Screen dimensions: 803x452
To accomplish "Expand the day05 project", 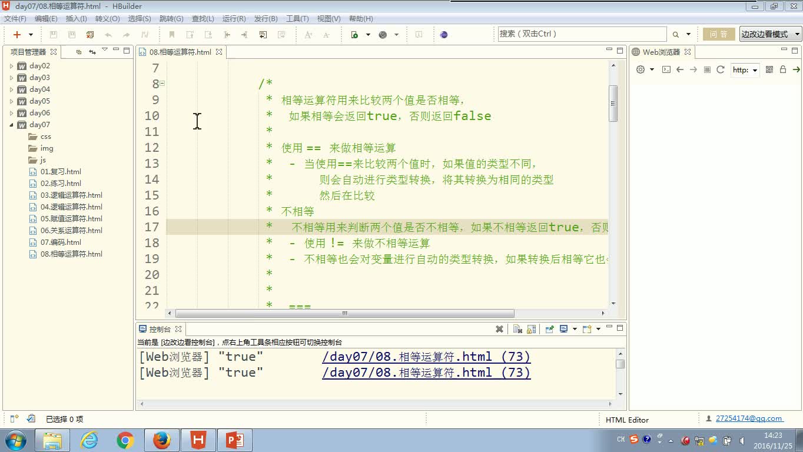I will (11, 101).
